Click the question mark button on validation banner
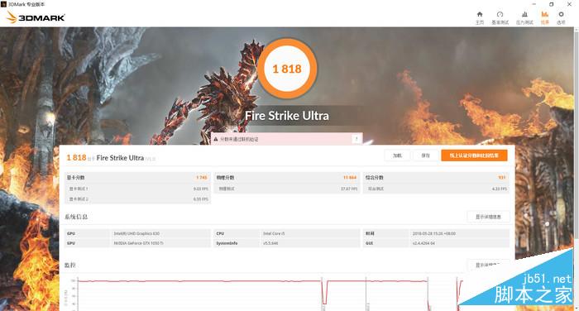The image size is (579, 311). click(x=356, y=139)
